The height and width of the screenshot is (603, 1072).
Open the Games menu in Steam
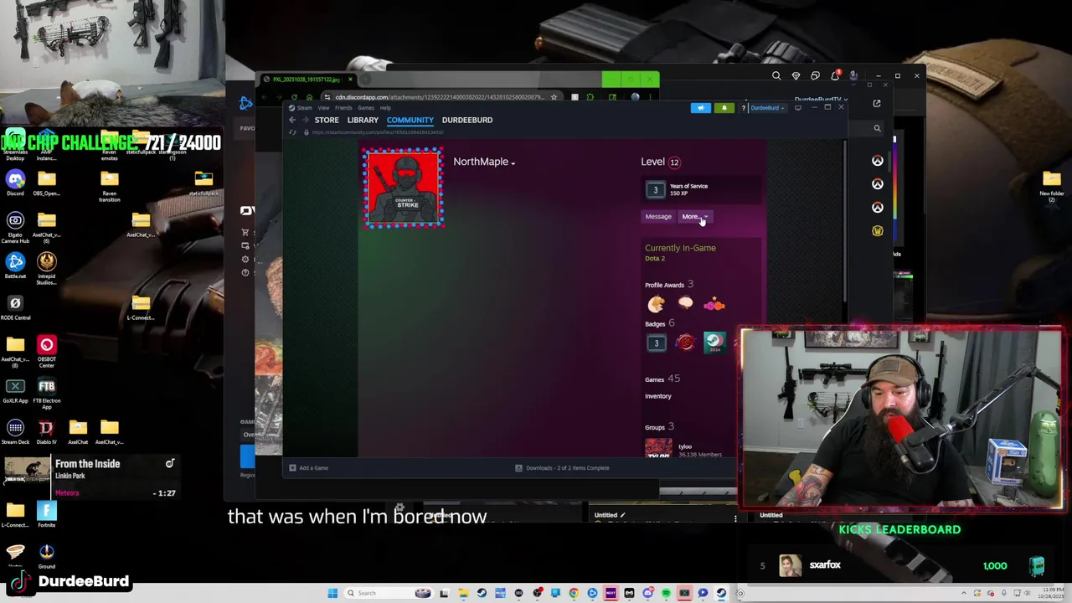[x=366, y=108]
